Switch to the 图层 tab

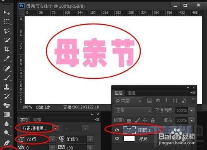pos(118,93)
